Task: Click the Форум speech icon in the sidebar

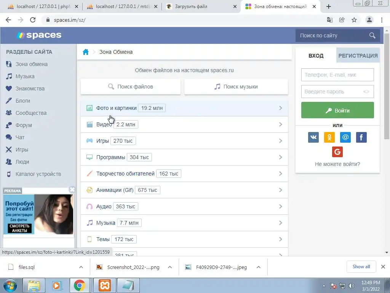Action: [x=9, y=125]
